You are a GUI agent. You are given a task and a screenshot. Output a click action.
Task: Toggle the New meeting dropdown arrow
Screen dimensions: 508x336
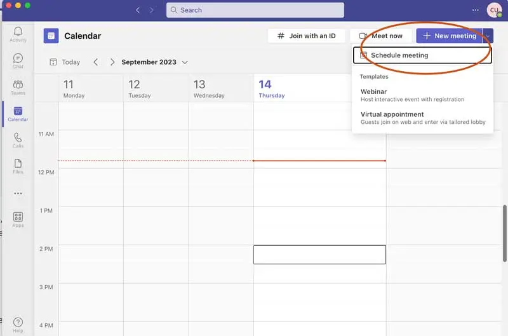point(488,36)
